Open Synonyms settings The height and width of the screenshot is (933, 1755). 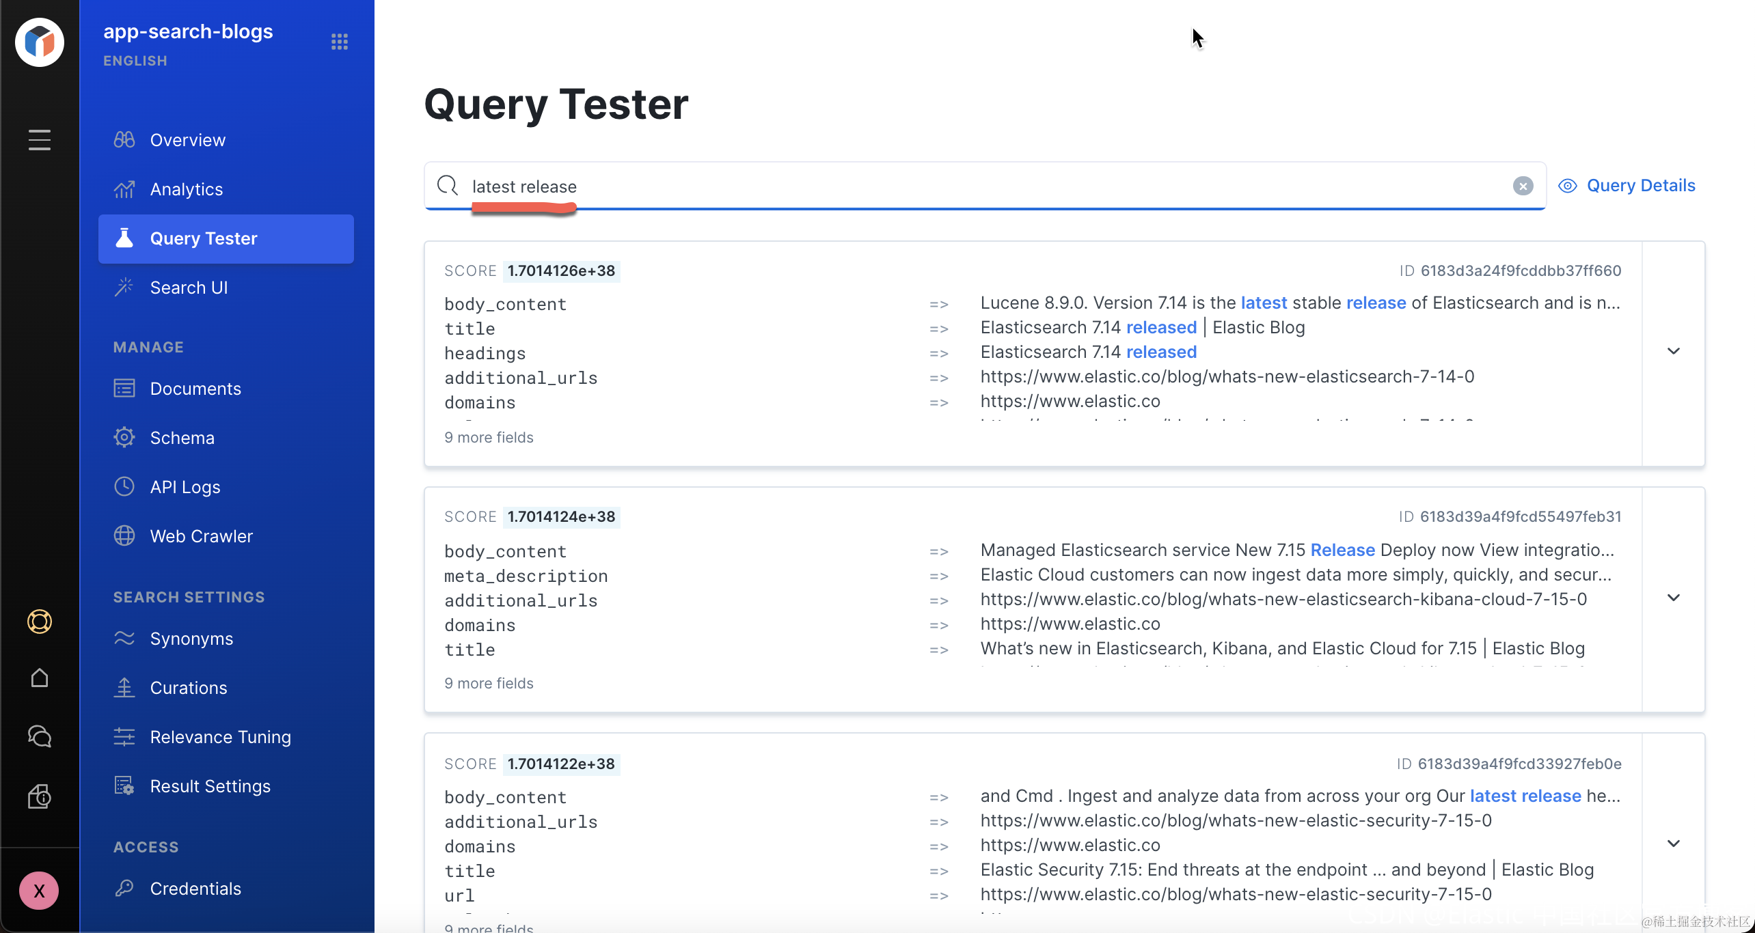point(191,639)
